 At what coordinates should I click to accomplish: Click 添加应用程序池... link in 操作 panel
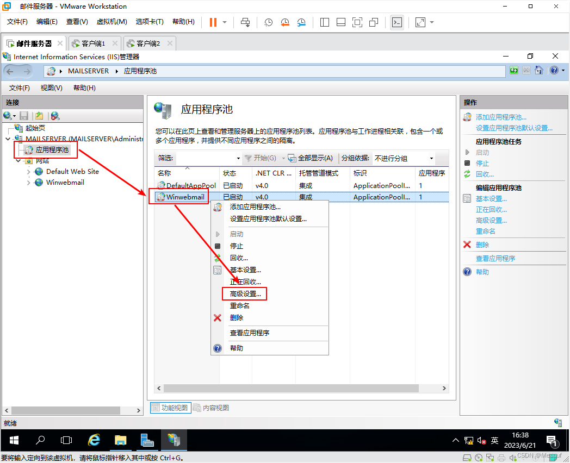pos(501,117)
